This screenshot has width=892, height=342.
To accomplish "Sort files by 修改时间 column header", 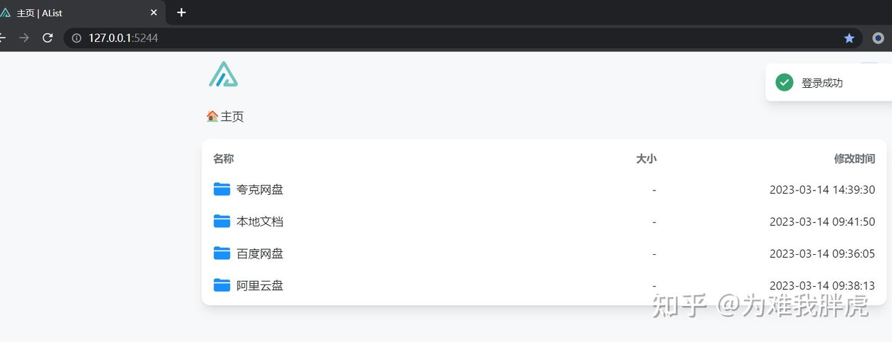I will [x=854, y=159].
